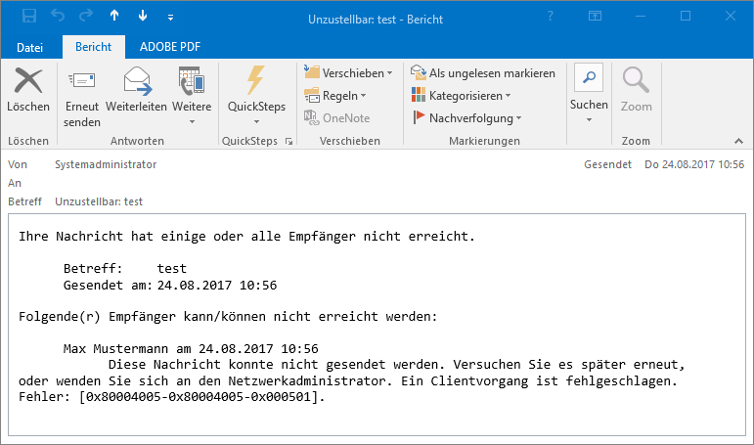Open the Datei tab
This screenshot has height=445, width=754.
[x=30, y=47]
